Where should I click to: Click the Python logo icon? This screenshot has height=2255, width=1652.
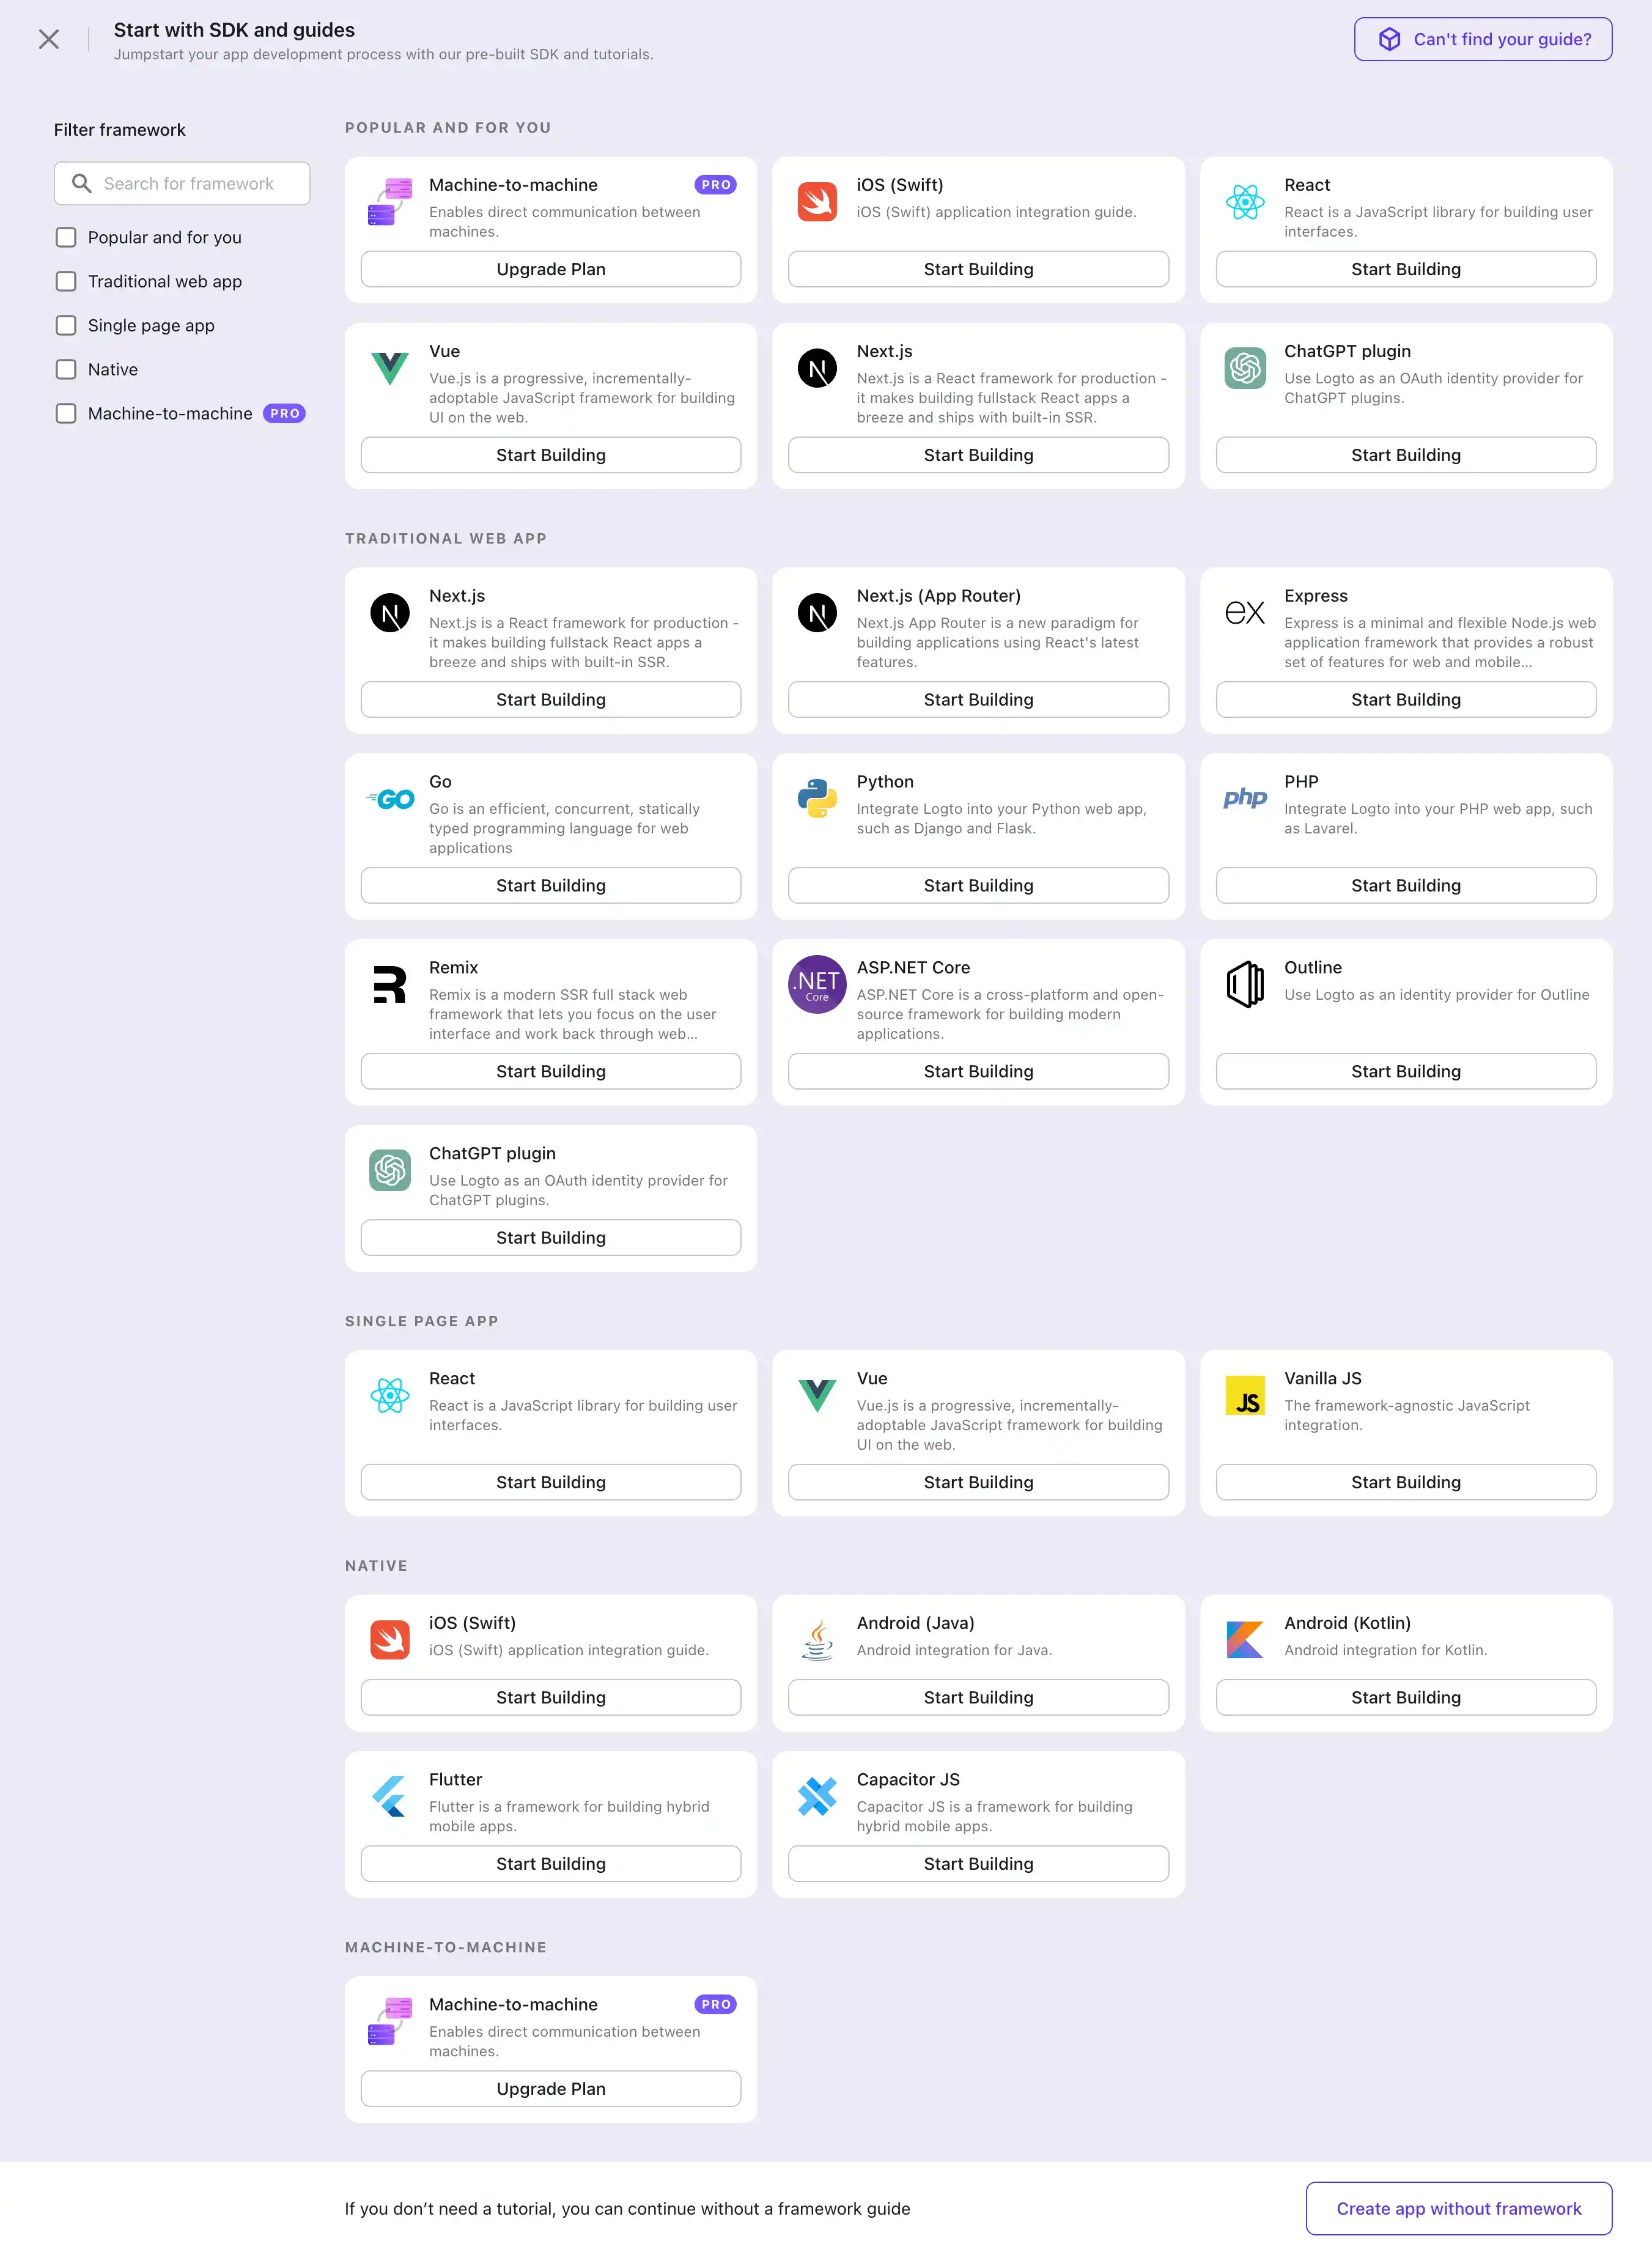[x=817, y=798]
